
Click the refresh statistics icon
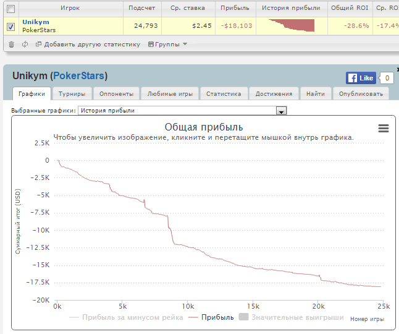(25, 45)
